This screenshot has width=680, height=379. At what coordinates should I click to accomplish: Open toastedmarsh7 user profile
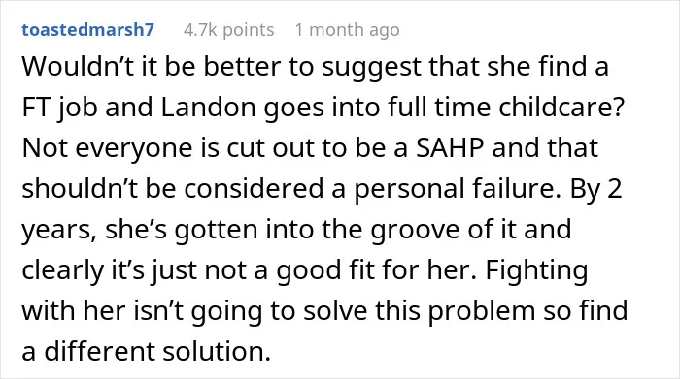(88, 30)
